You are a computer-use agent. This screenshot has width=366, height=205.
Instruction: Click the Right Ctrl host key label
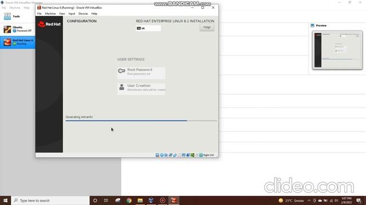(209, 155)
